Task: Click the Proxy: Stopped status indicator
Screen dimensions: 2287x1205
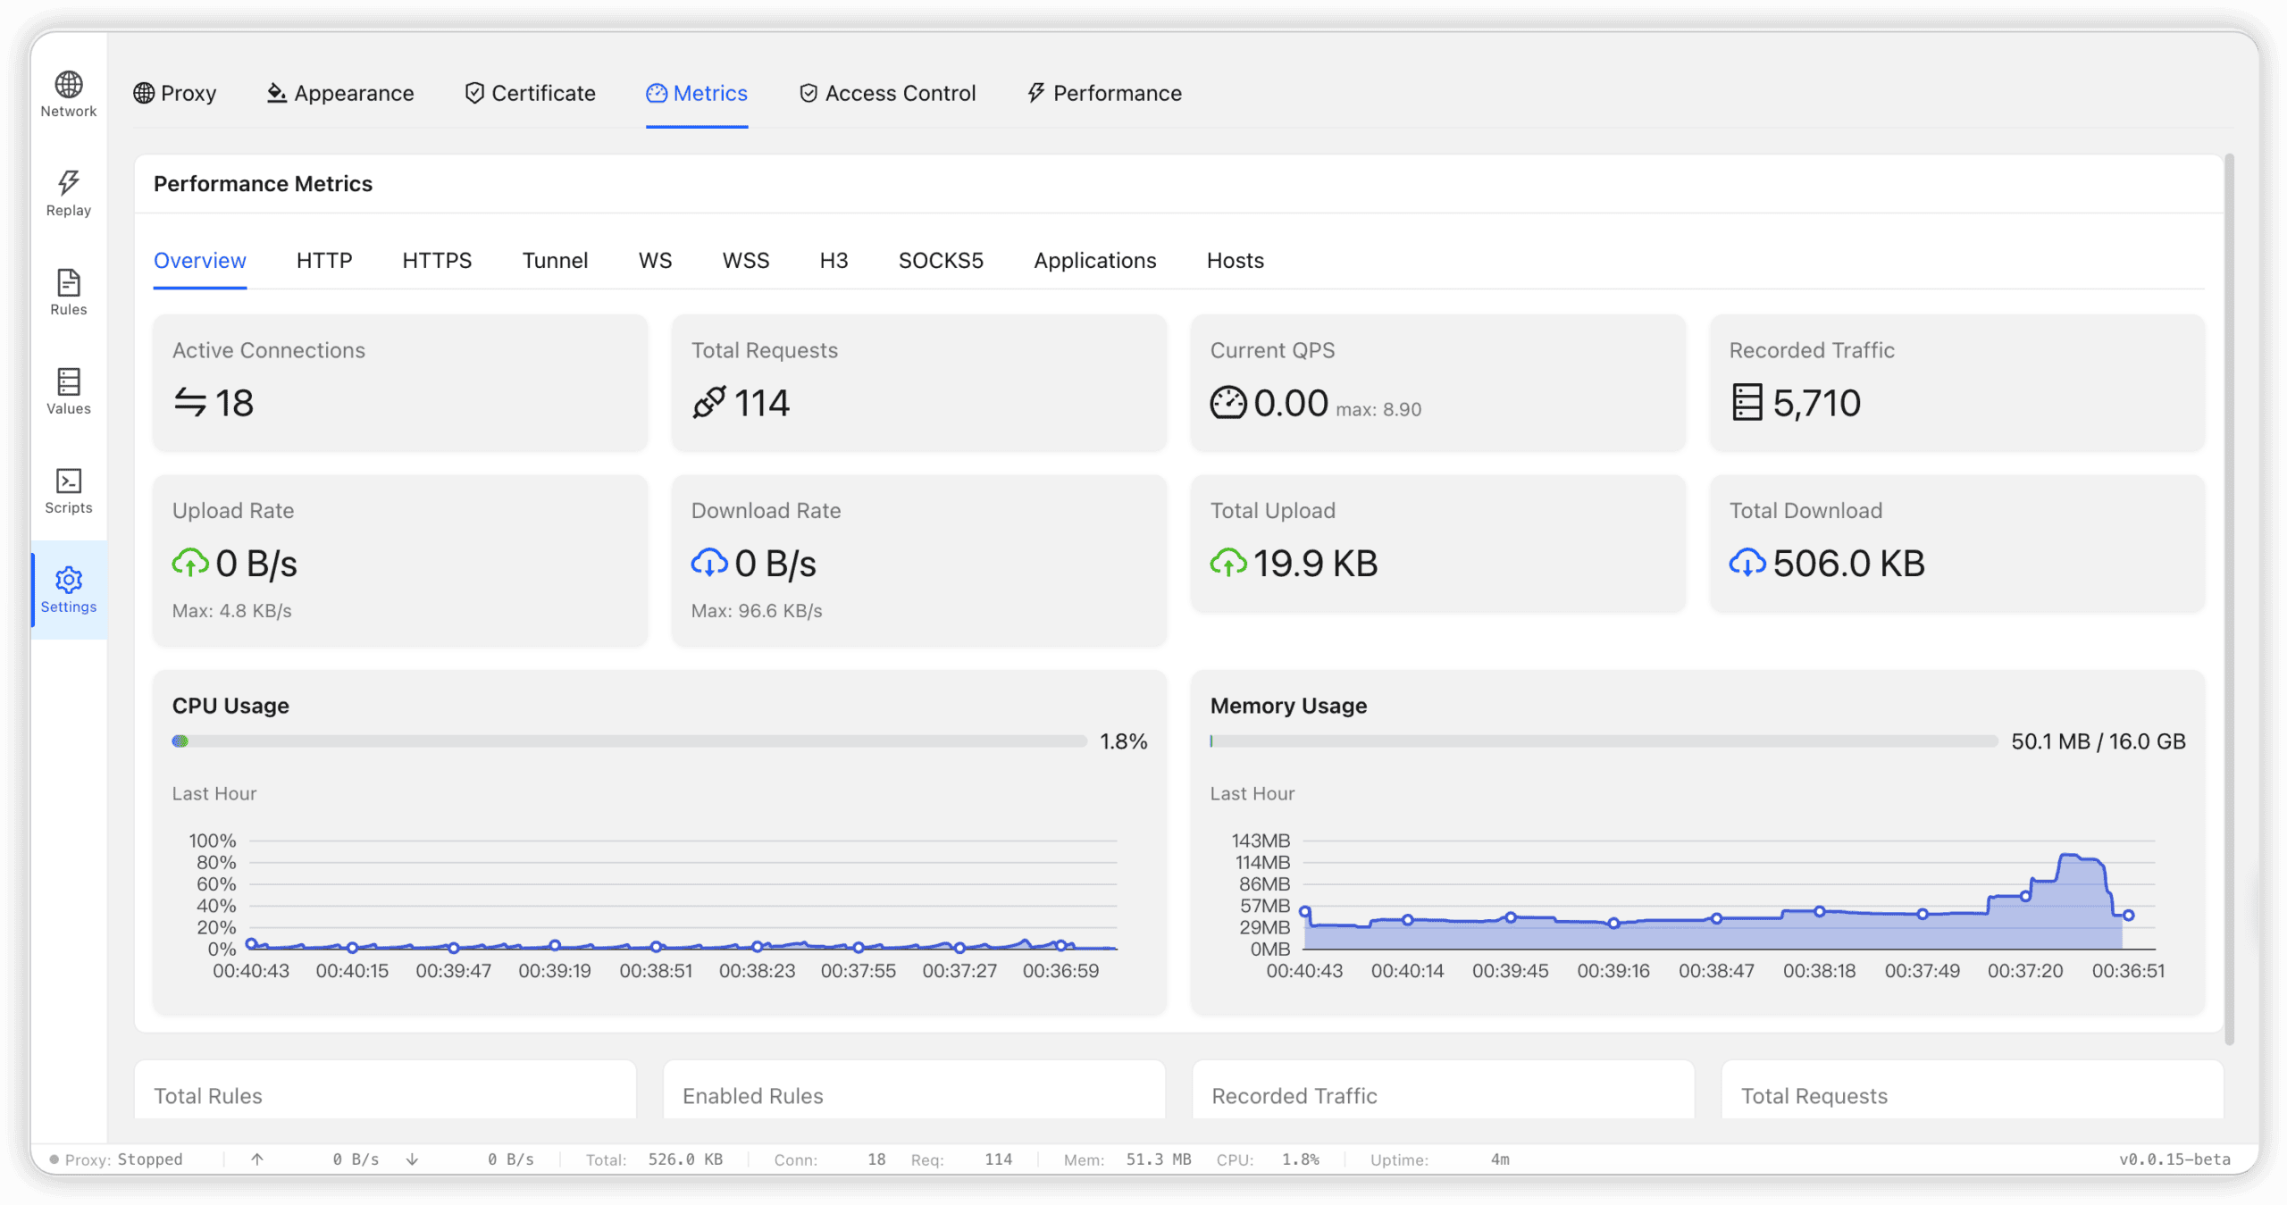Action: (x=116, y=1159)
